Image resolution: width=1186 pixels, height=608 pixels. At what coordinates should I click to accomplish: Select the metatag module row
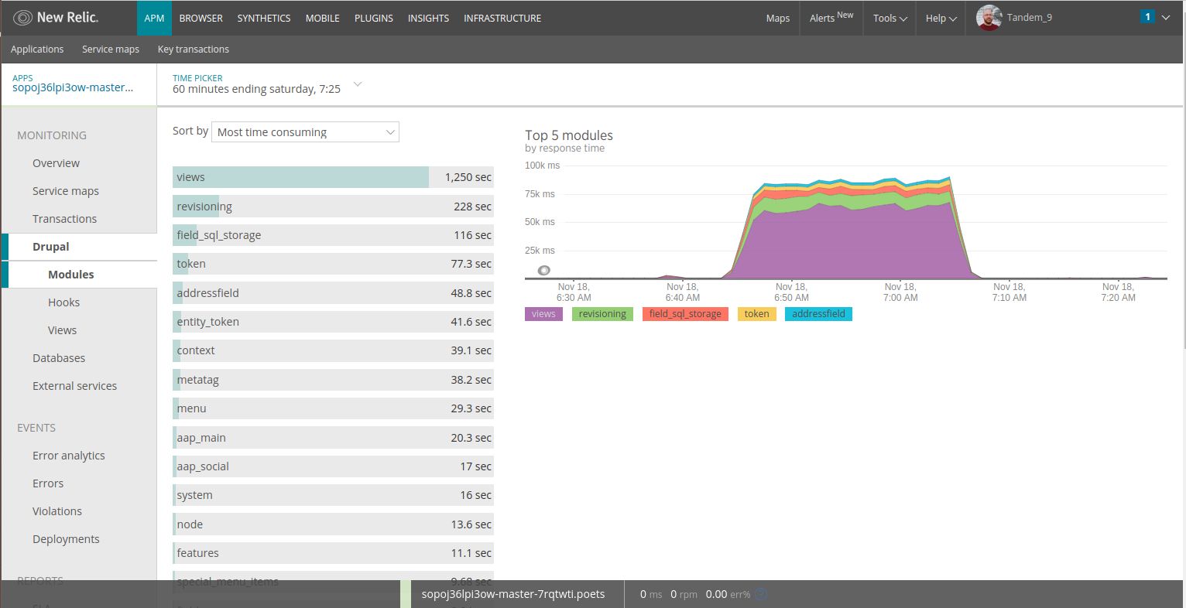click(333, 380)
